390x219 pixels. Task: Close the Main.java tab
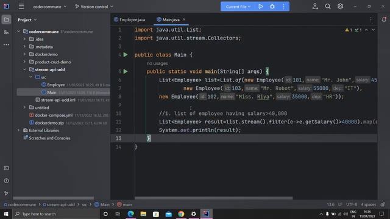(x=184, y=19)
